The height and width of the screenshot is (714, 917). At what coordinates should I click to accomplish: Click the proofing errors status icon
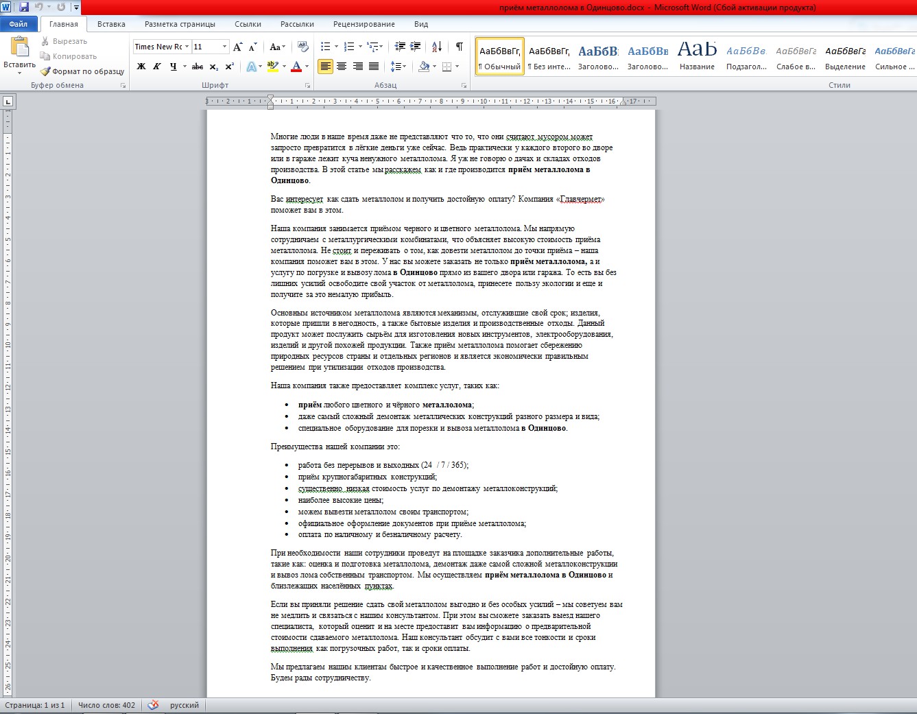(153, 705)
